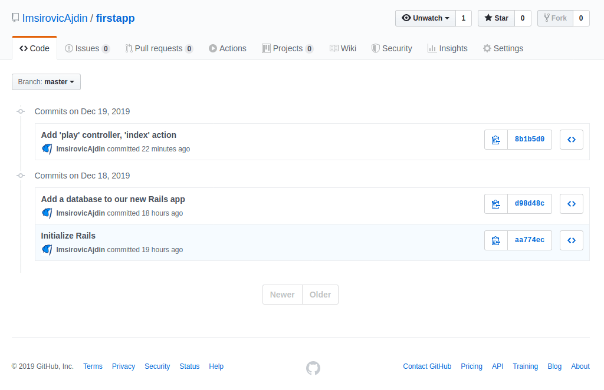View the stargazers count 0
Screen dimensions: 604x390
[x=523, y=18]
